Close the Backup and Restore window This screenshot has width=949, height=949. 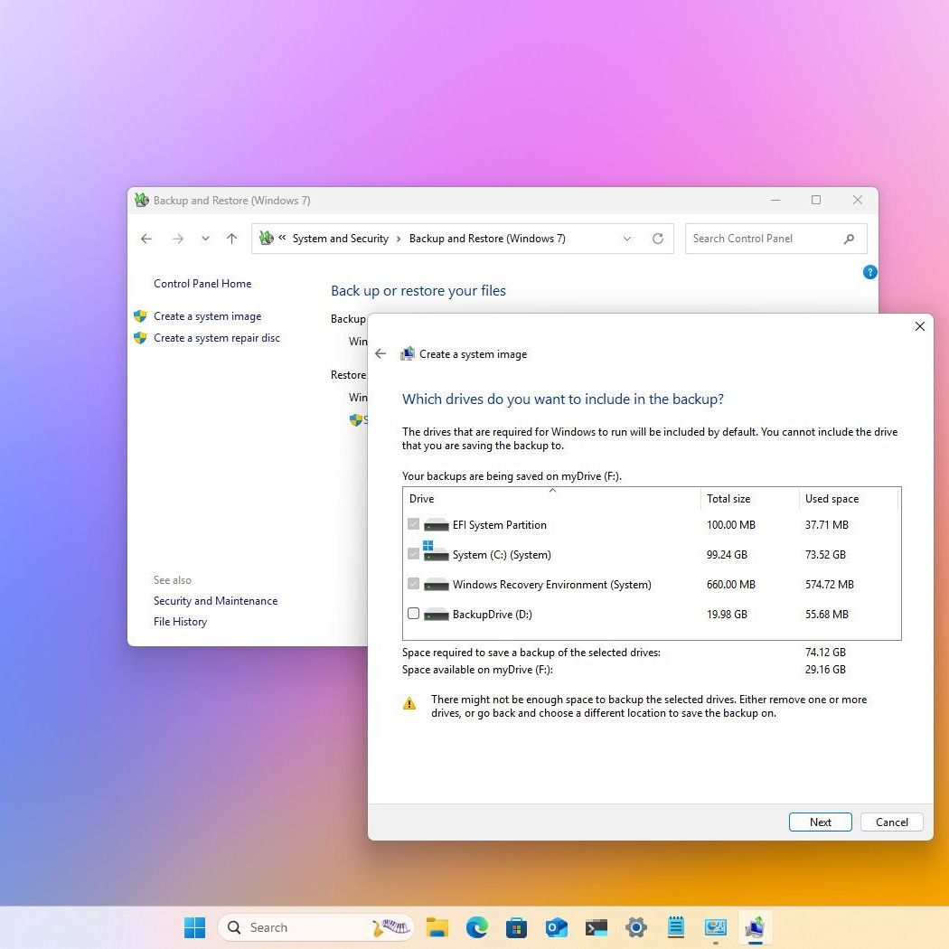pyautogui.click(x=858, y=200)
